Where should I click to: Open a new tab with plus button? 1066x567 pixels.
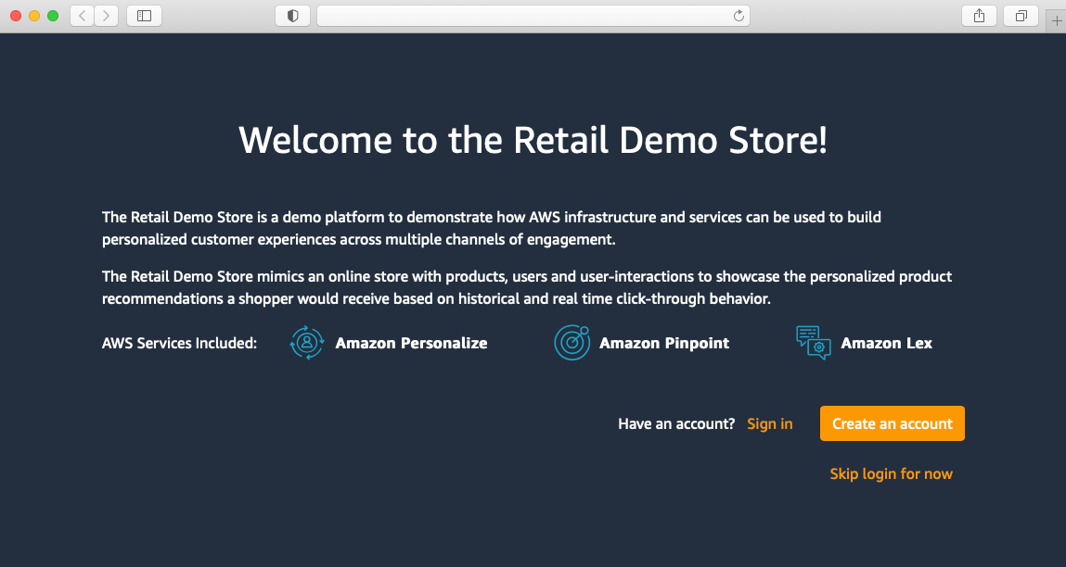coord(1057,21)
